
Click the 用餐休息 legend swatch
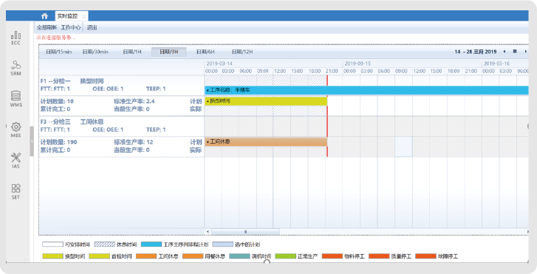(x=193, y=256)
